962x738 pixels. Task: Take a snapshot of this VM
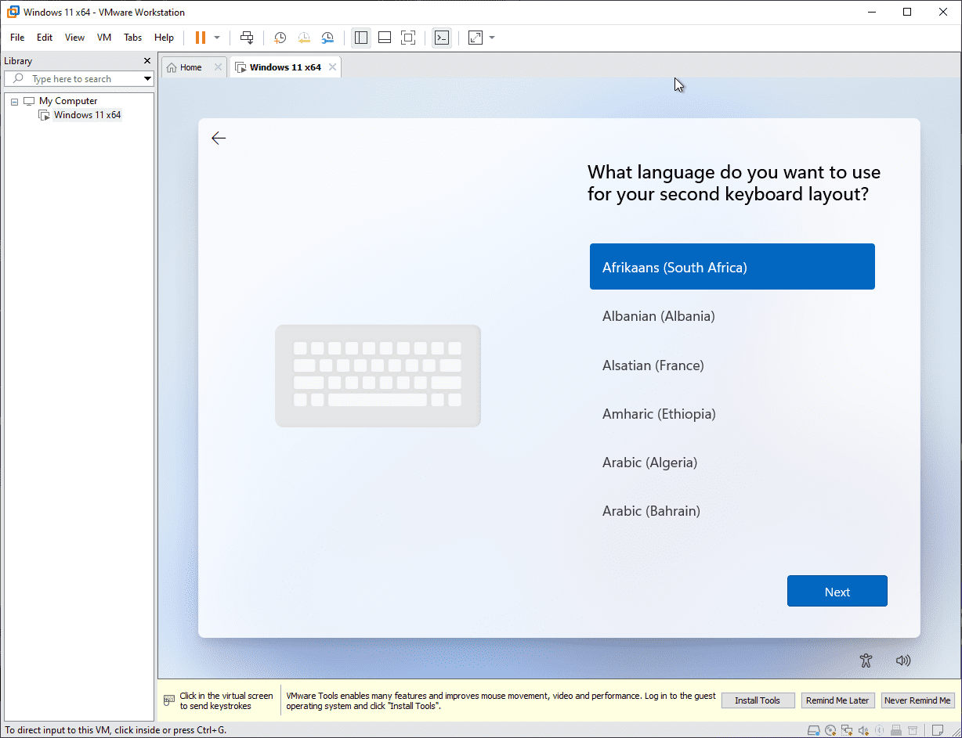280,38
